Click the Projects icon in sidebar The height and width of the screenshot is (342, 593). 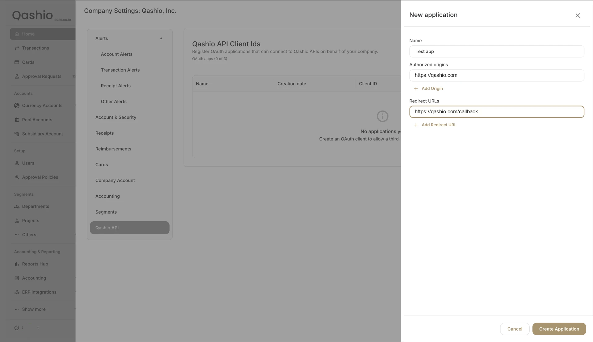pos(17,221)
